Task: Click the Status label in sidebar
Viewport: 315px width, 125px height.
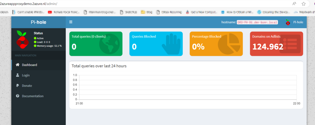Action: tap(38, 33)
